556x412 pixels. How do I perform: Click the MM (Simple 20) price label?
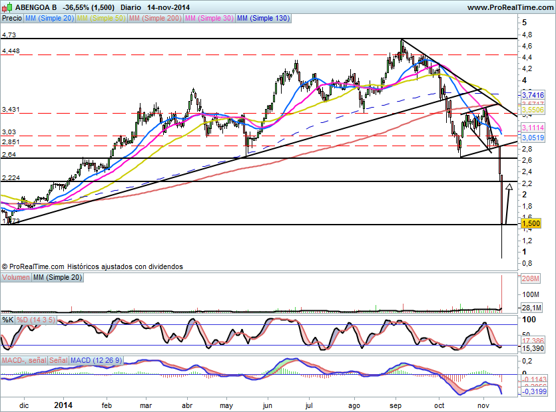pyautogui.click(x=49, y=19)
